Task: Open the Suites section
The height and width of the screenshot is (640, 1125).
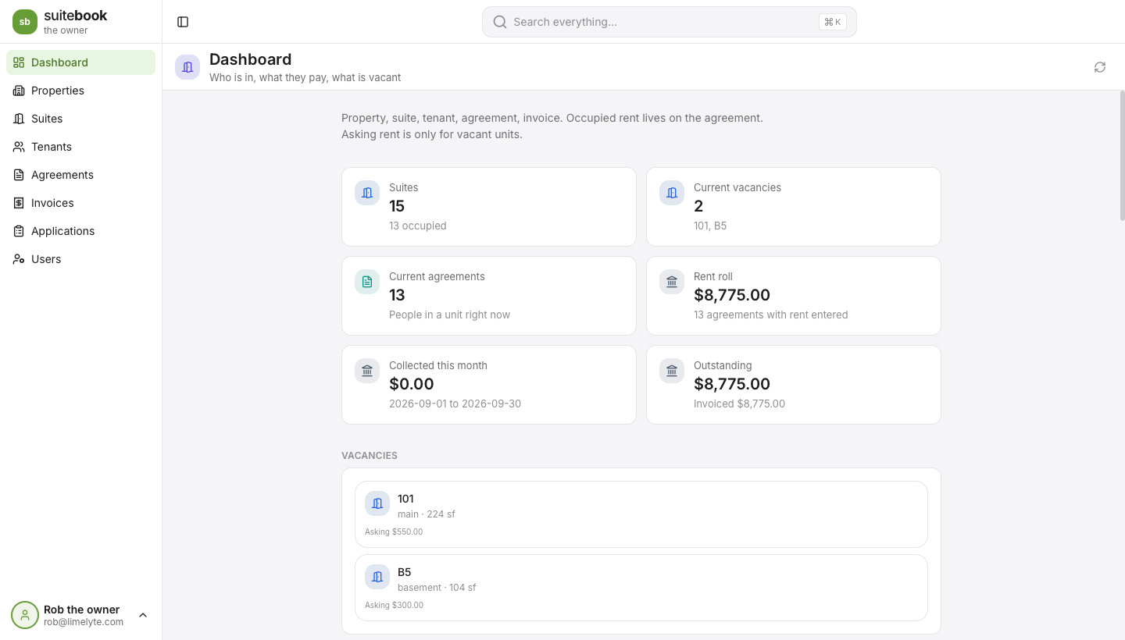Action: pyautogui.click(x=81, y=119)
